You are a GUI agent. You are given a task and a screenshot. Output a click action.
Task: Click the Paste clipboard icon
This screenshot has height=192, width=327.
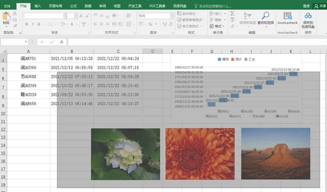coord(6,16)
